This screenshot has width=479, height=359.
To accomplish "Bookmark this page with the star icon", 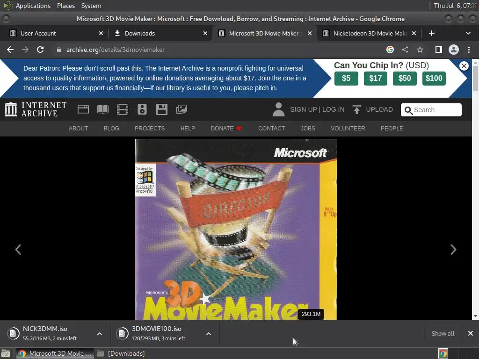I will point(420,50).
